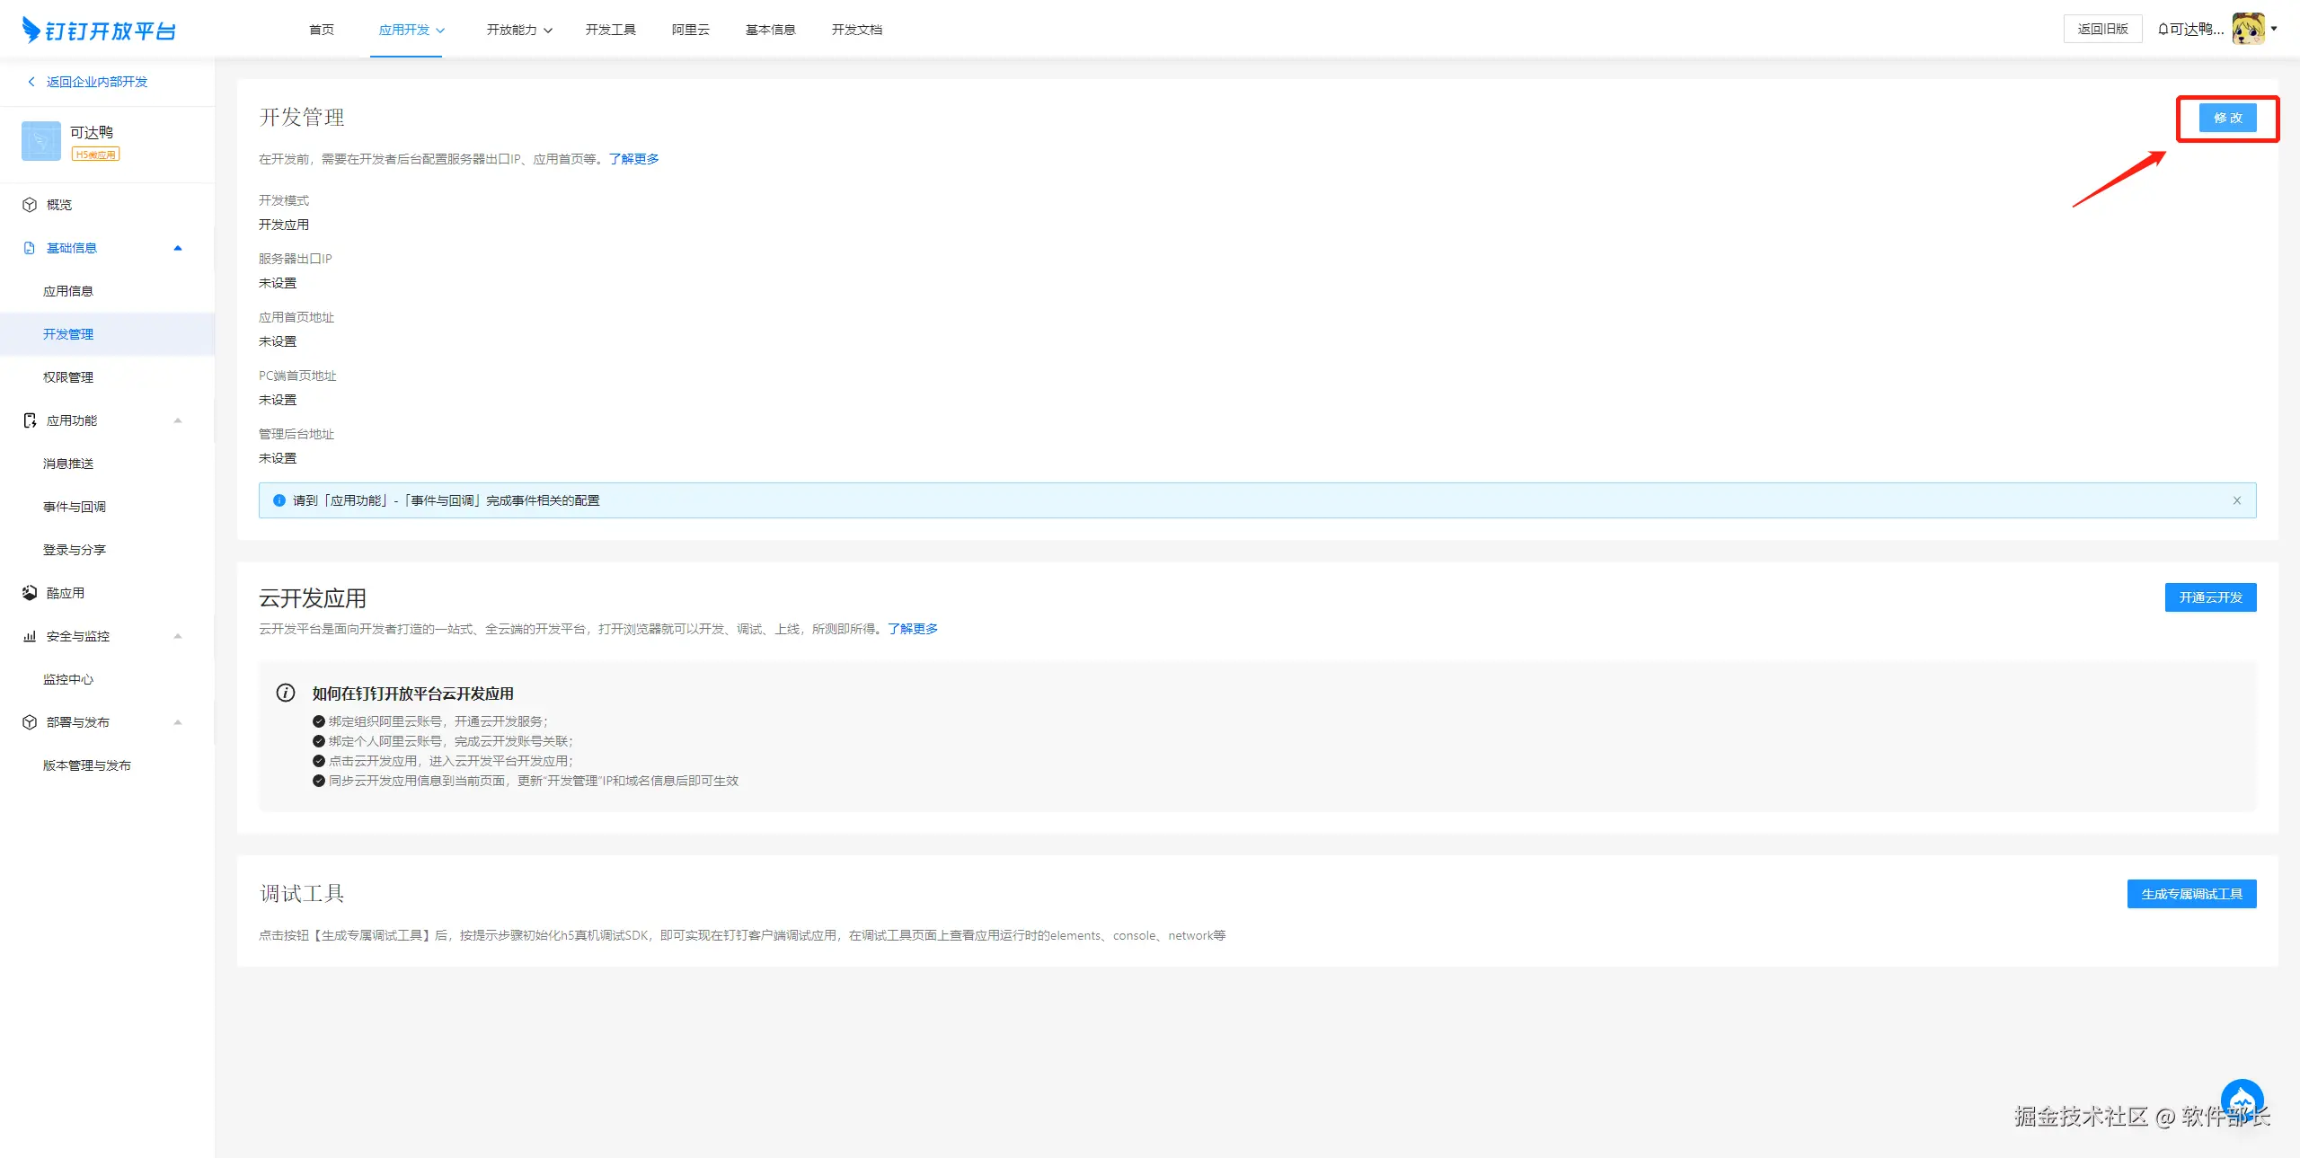The width and height of the screenshot is (2300, 1158).
Task: Select 权限管理 in the sidebar
Action: 68,377
